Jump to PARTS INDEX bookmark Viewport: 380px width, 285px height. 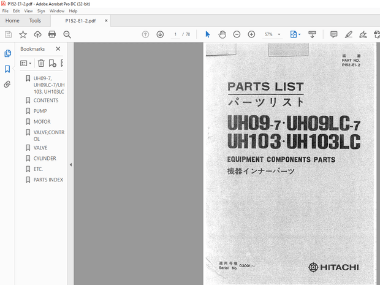[48, 180]
